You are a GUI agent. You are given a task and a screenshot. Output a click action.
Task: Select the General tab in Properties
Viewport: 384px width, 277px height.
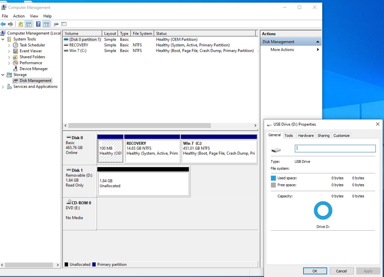pos(274,135)
